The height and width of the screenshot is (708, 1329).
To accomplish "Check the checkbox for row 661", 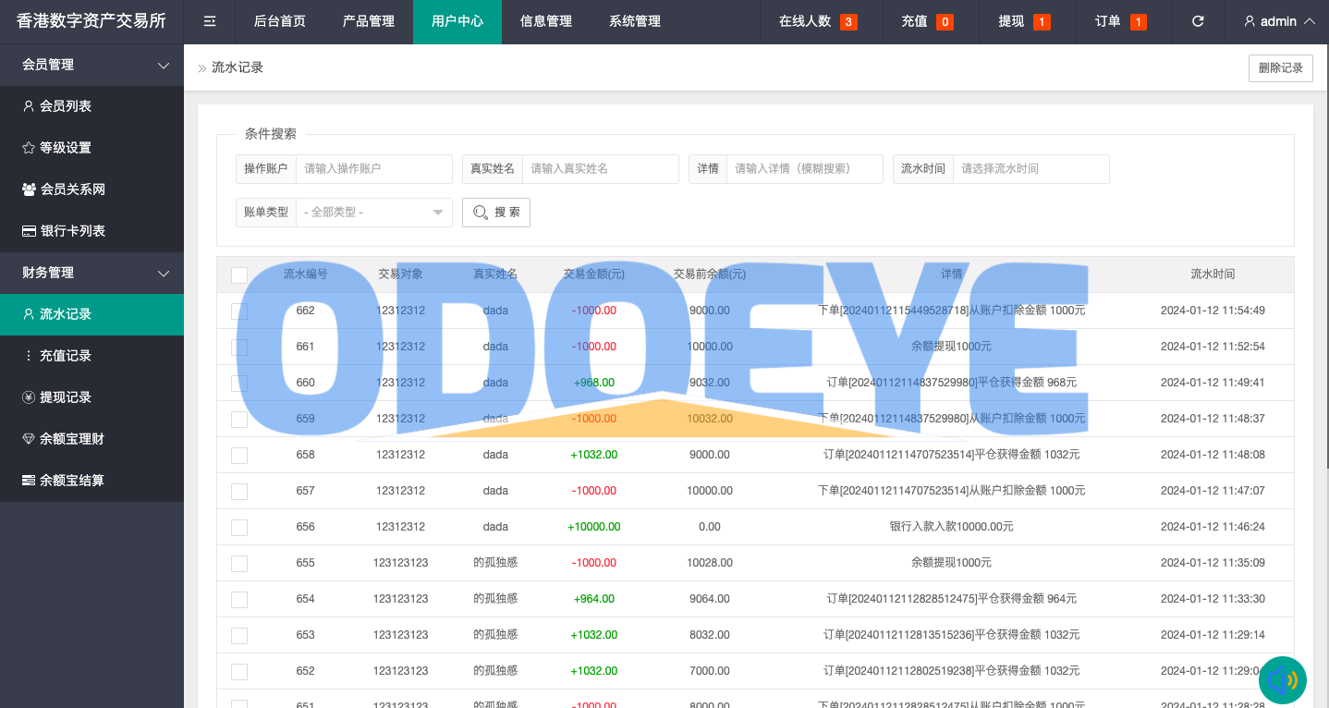I will 239,348.
